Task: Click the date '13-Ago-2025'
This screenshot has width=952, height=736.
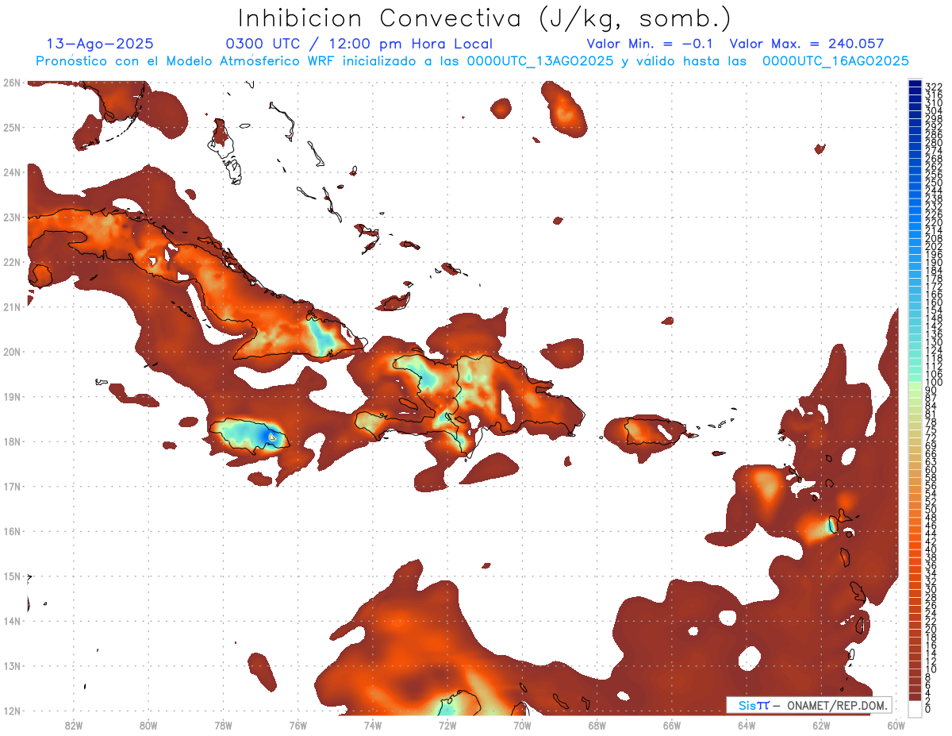Action: tap(100, 44)
